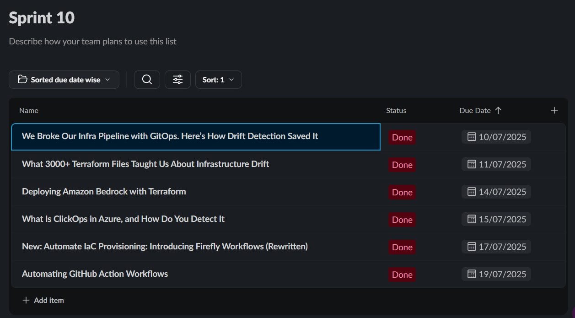Change the Done status on 'Automating GitHub Action Workflows'
The width and height of the screenshot is (575, 318).
[x=402, y=274]
